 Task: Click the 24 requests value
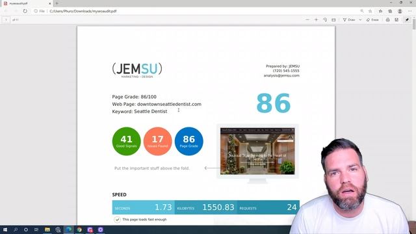click(292, 207)
